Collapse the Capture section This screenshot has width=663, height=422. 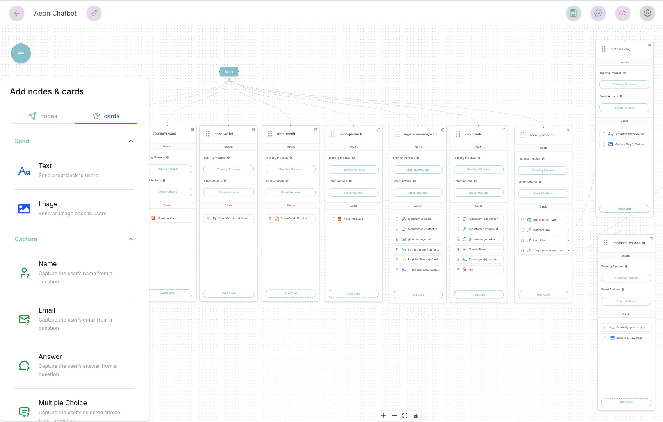[x=131, y=239]
